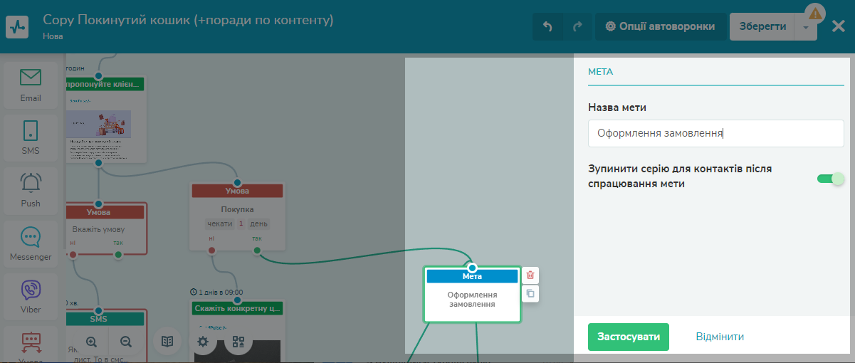855x363 pixels.
Task: Duplicate the Мета block with copy icon
Action: click(x=530, y=293)
